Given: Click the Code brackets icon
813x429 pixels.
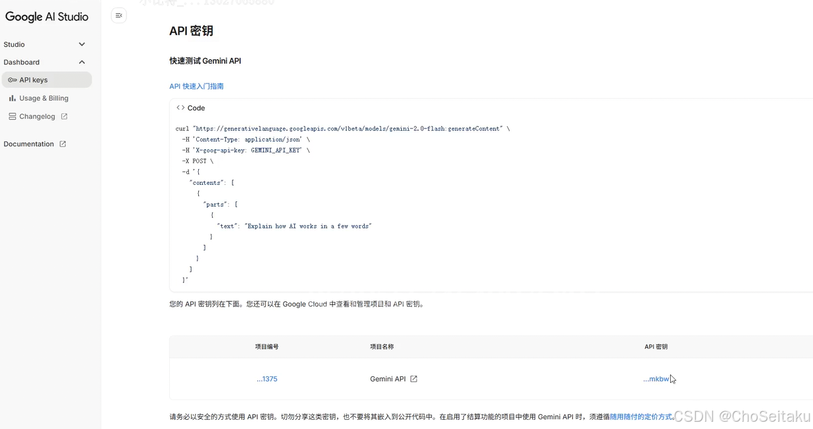Looking at the screenshot, I should pyautogui.click(x=180, y=107).
